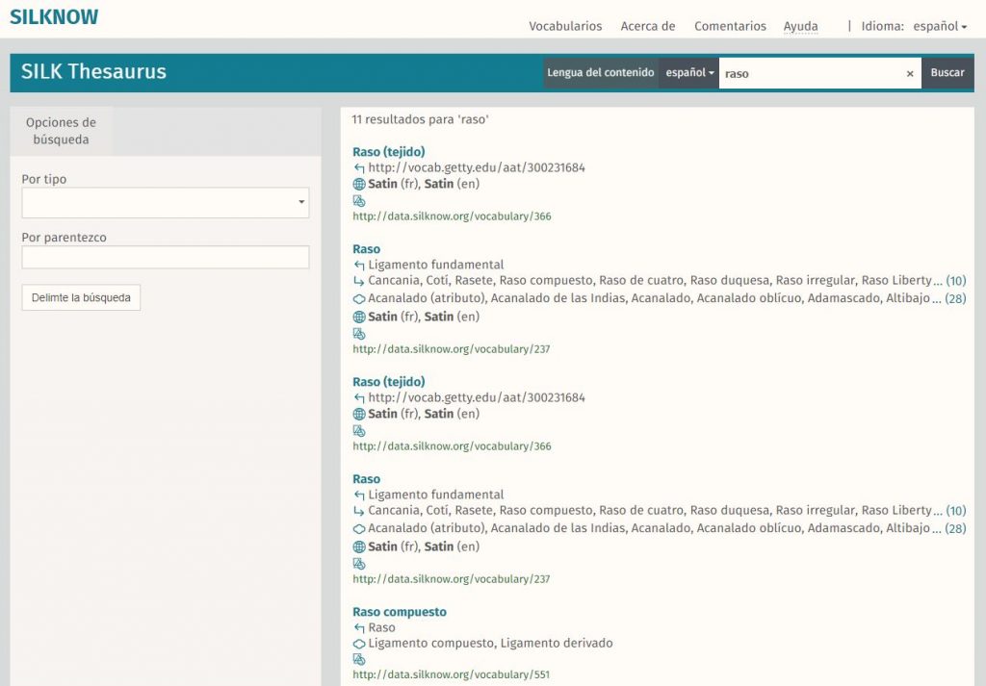Select the 'Opciones de búsqueda' tab

tap(61, 131)
